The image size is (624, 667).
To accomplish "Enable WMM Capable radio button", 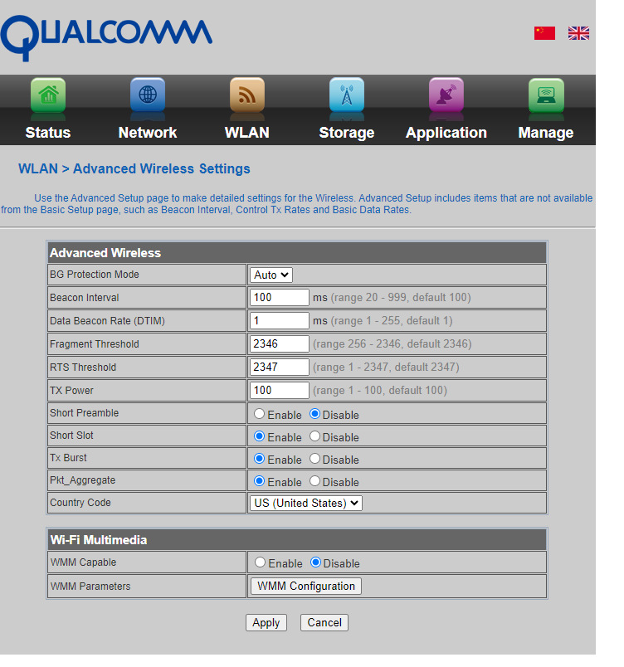I will tap(260, 562).
